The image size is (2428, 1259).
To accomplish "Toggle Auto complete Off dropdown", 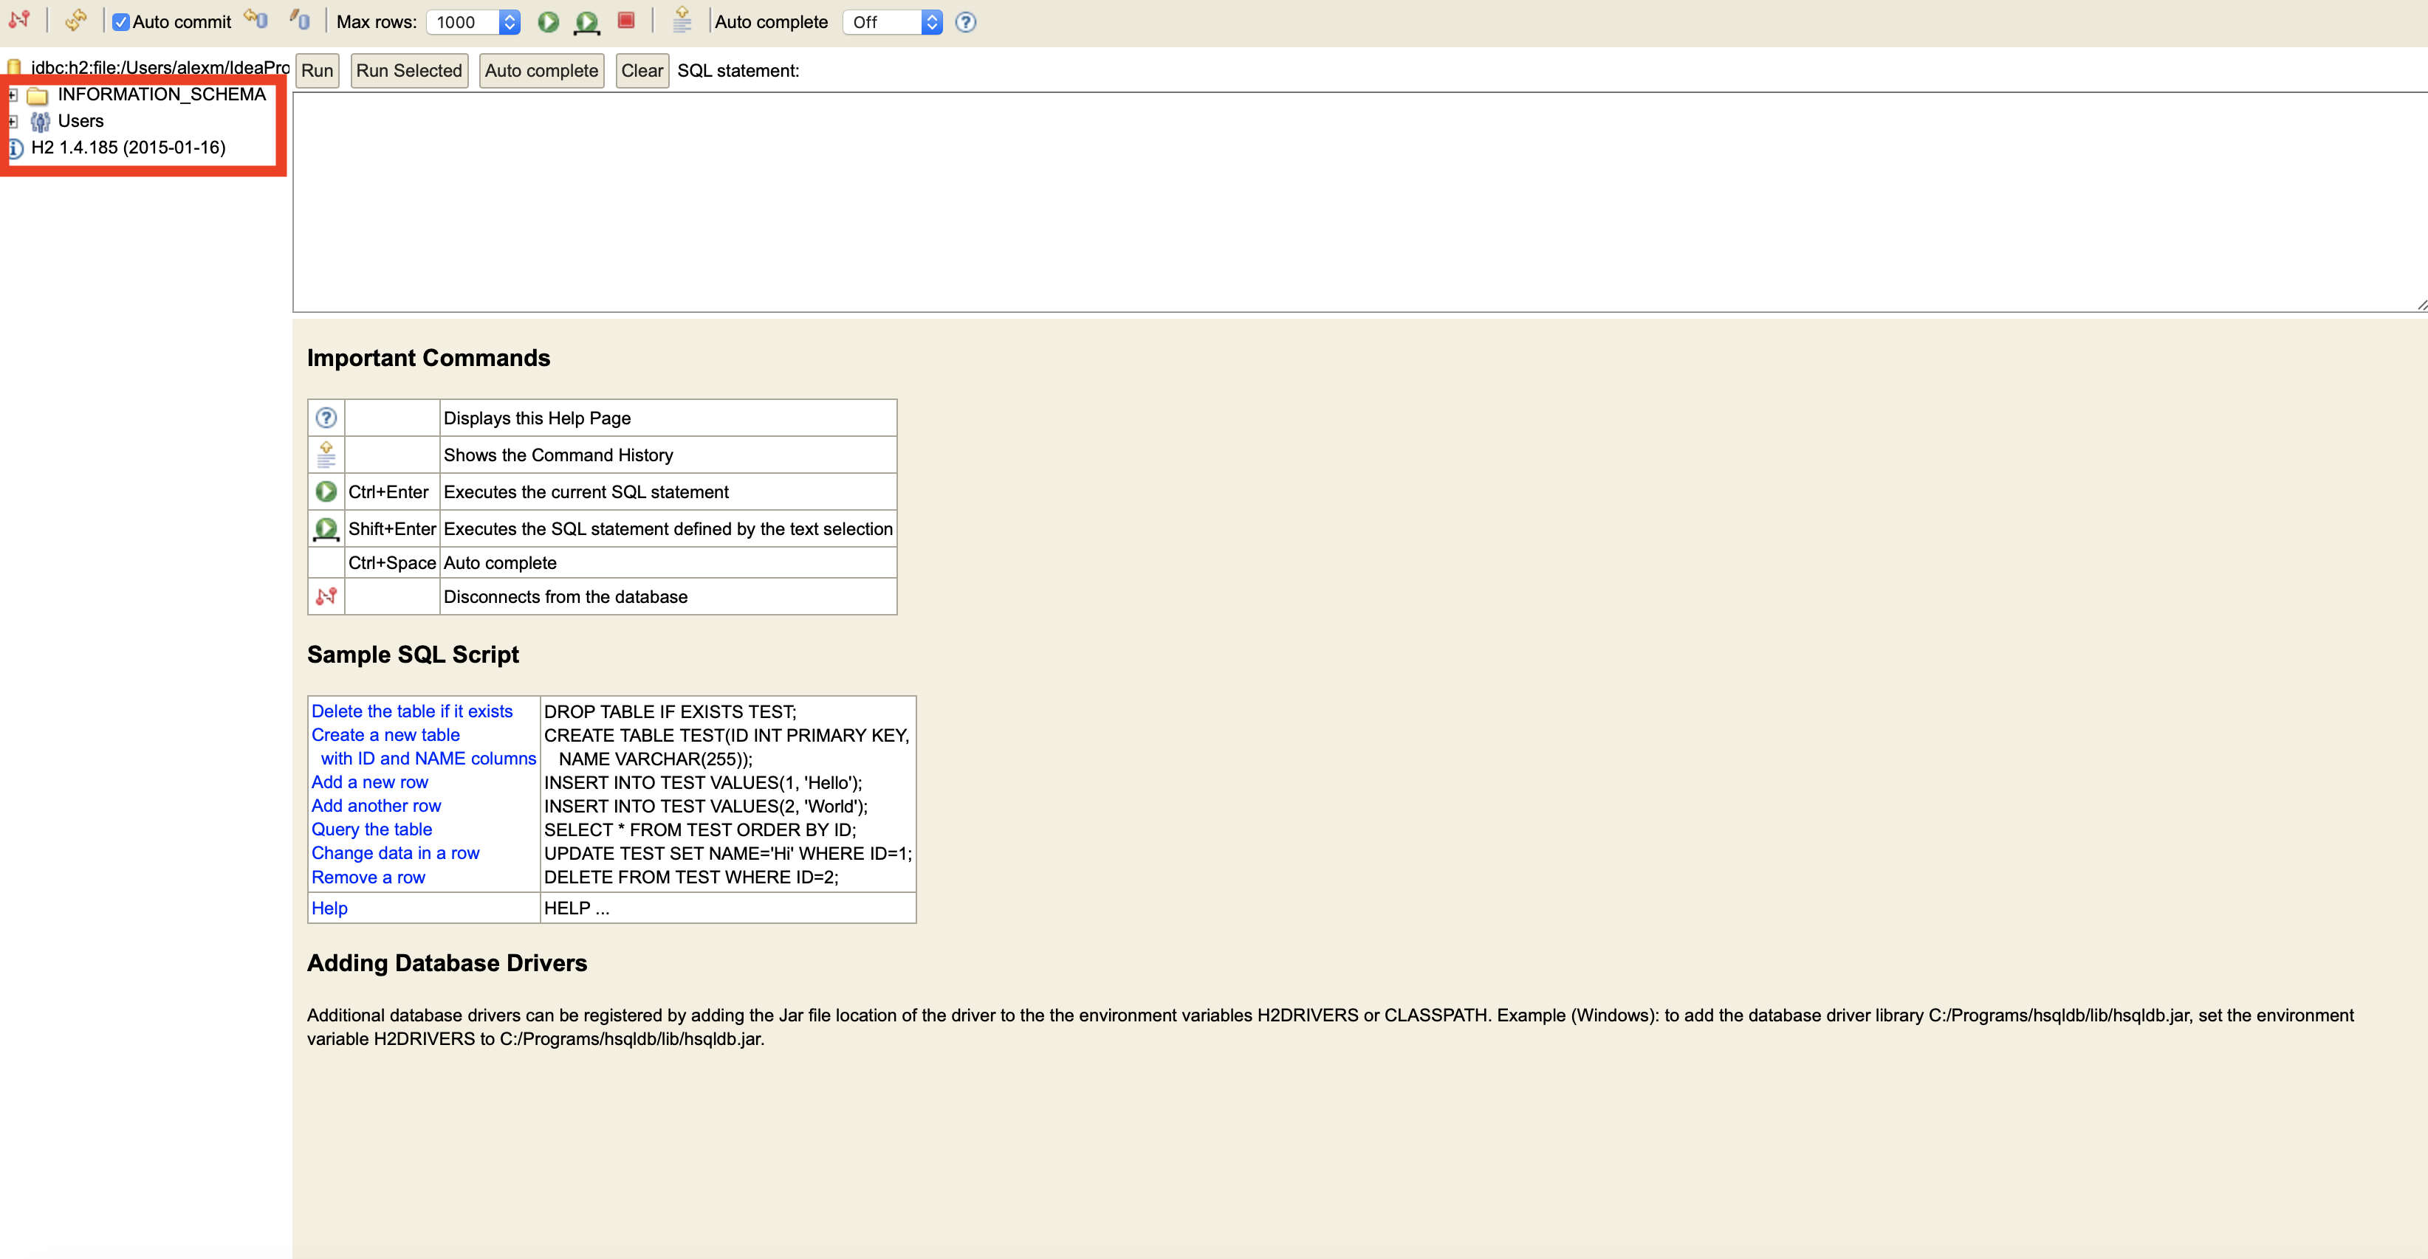I will (893, 21).
